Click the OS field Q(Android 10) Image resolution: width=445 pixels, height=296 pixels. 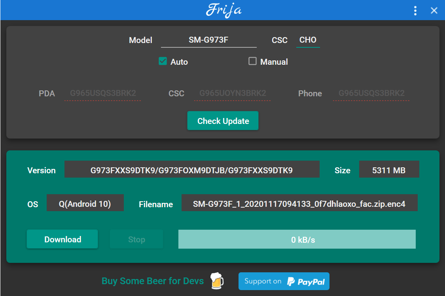click(85, 204)
